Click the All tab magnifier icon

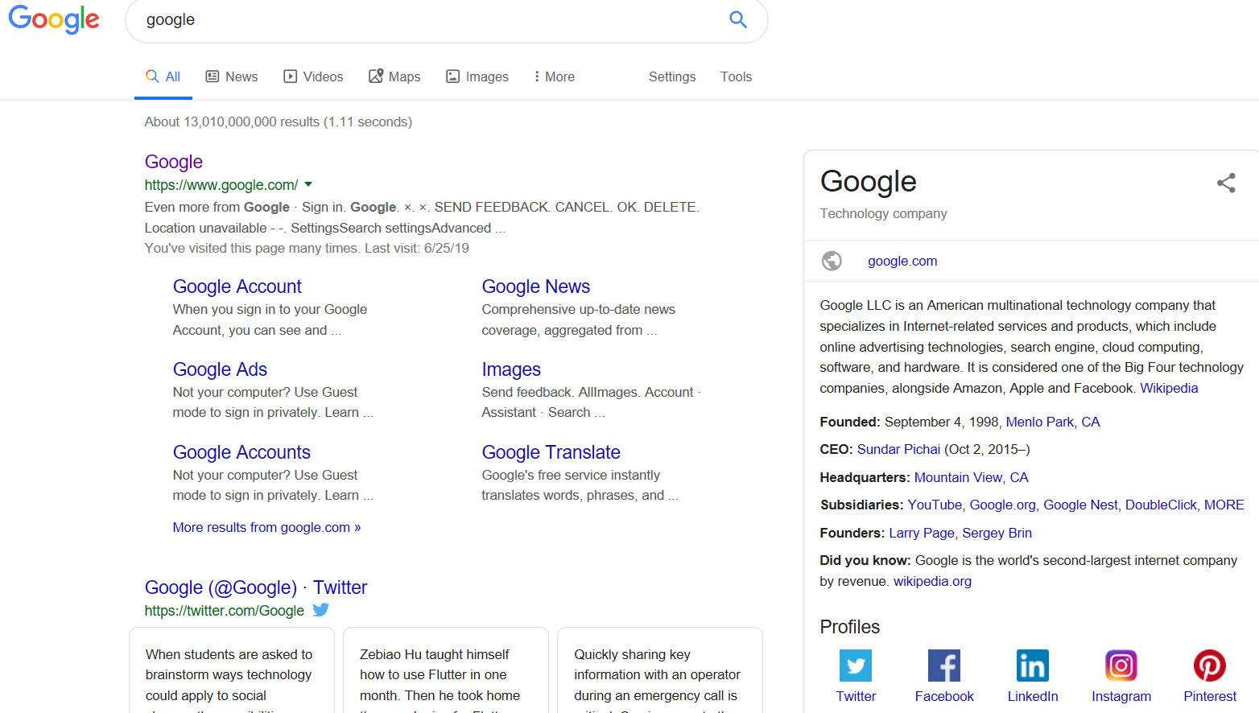pyautogui.click(x=152, y=76)
